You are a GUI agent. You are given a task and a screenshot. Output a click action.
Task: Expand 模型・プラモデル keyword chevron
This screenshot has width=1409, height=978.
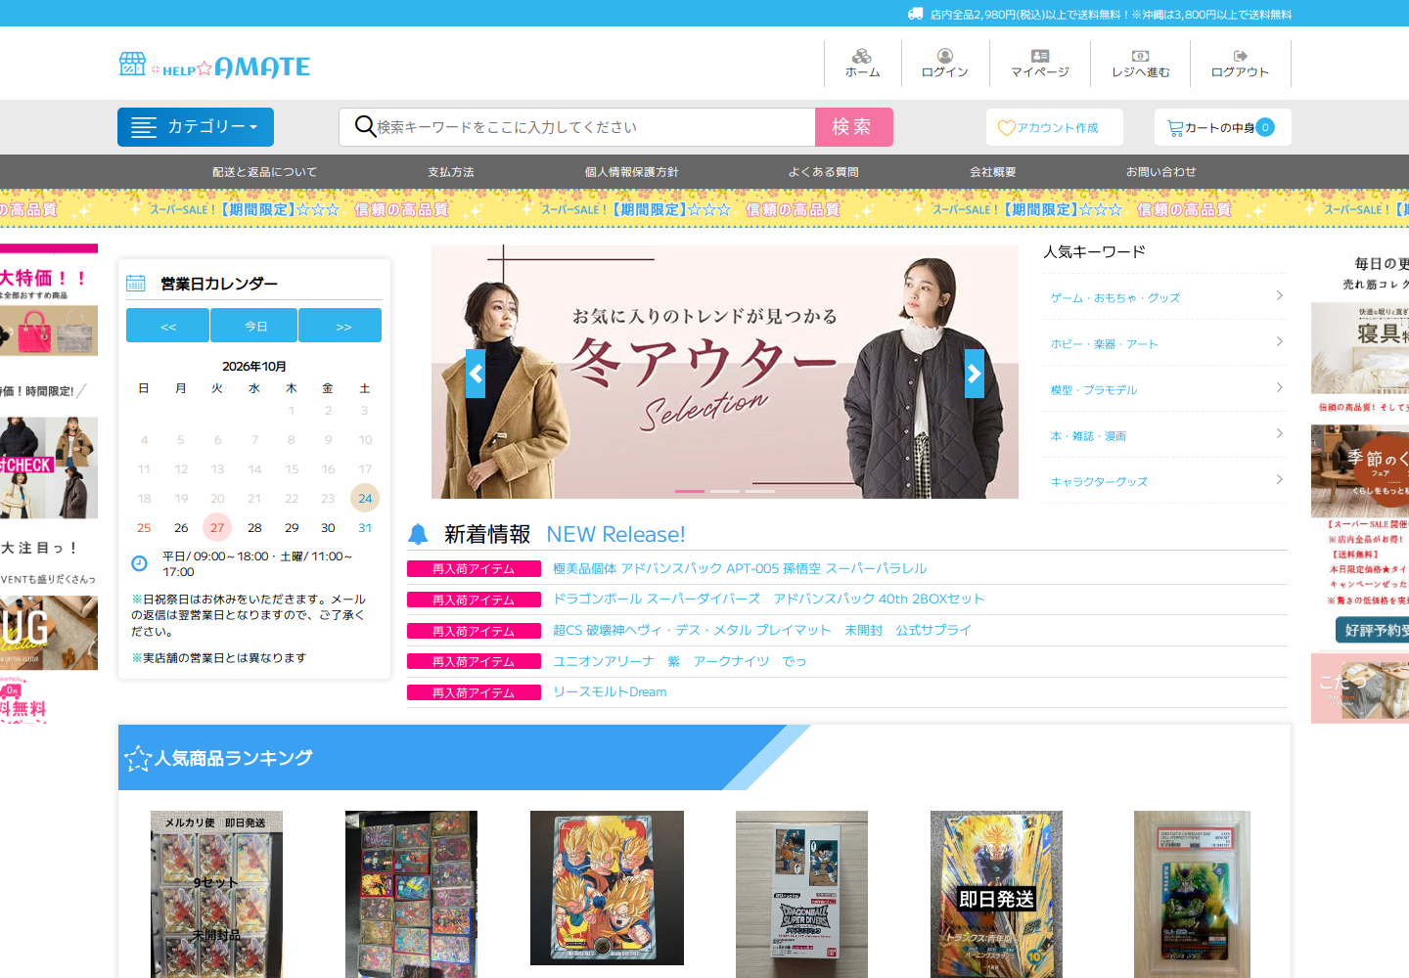1279,387
